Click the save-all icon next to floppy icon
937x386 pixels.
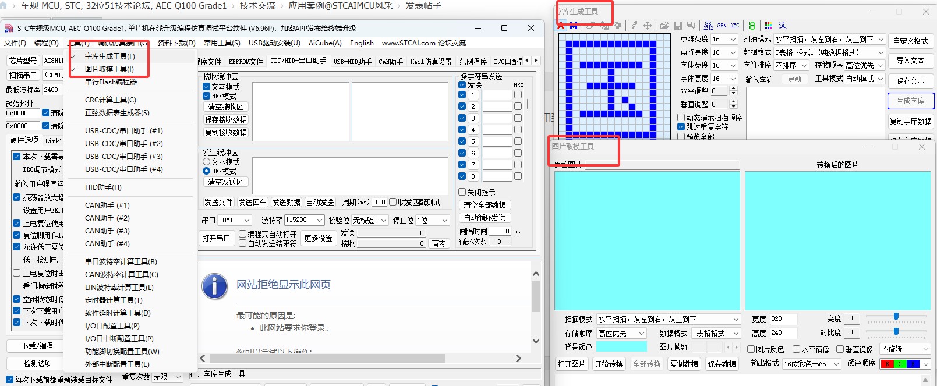click(691, 26)
